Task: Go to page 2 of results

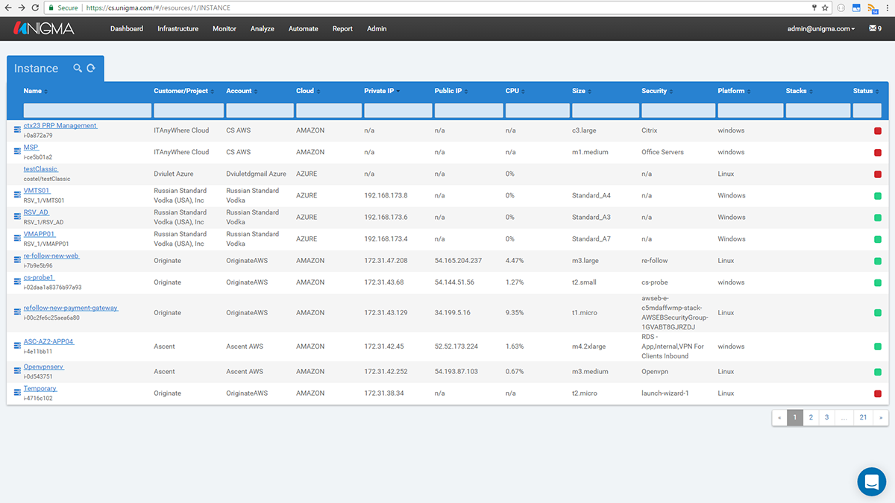Action: tap(811, 417)
